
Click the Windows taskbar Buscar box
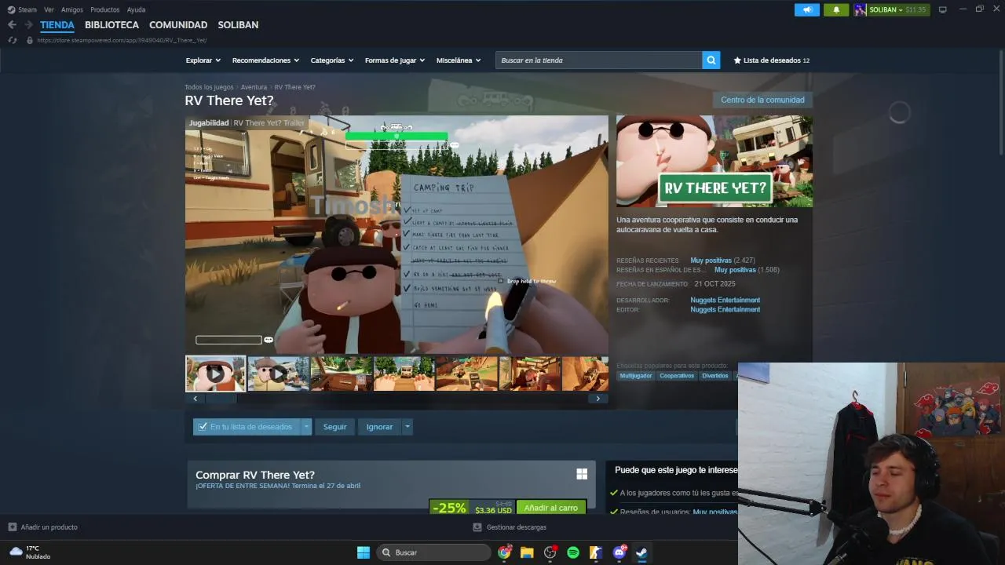(x=433, y=552)
